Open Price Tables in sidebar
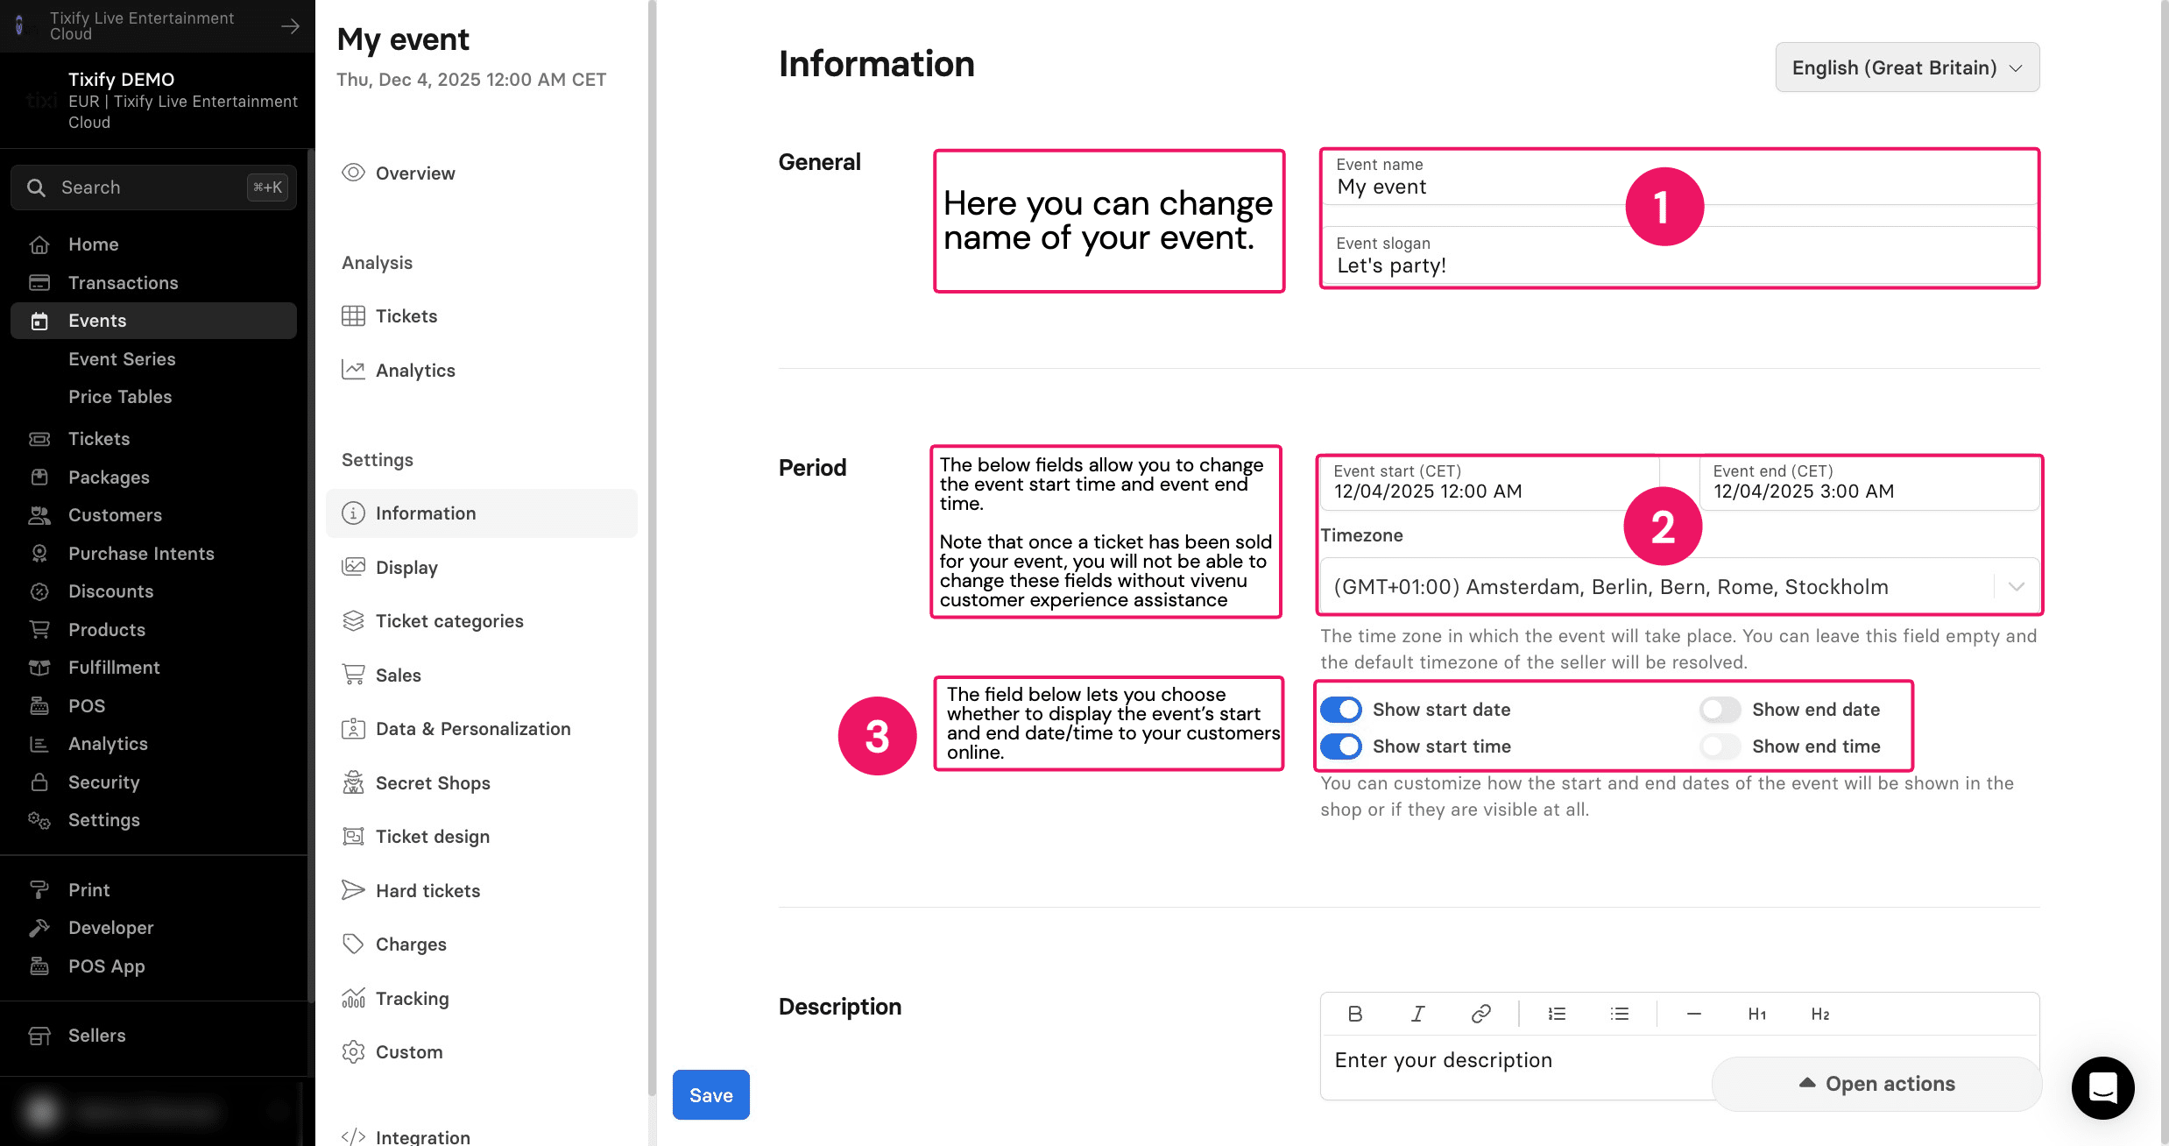Screen dimensions: 2169x1146 tap(120, 397)
